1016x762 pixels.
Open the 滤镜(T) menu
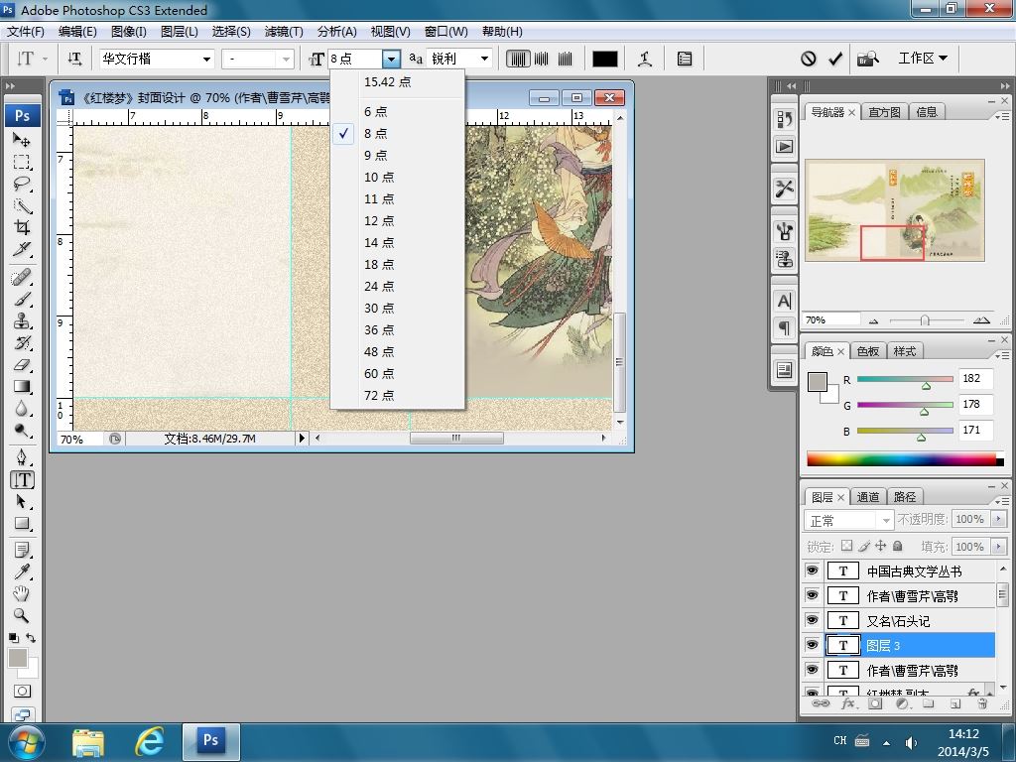pyautogui.click(x=284, y=32)
